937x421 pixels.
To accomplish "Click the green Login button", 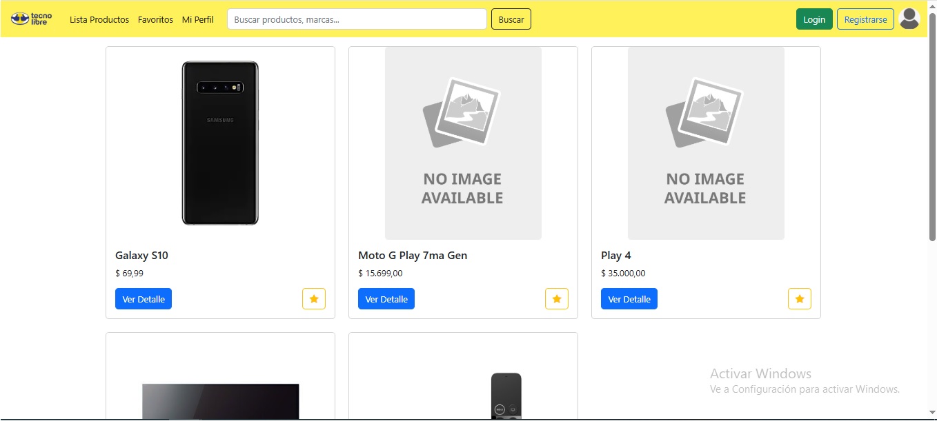I will pyautogui.click(x=813, y=19).
